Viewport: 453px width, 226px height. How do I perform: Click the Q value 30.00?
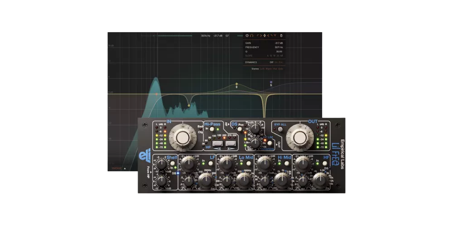click(x=280, y=52)
